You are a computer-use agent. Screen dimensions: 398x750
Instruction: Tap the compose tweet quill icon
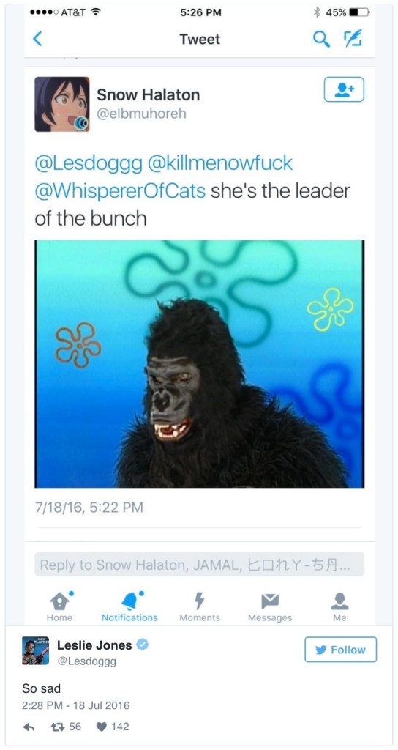tap(353, 40)
